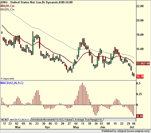Viewport: 151px width, 133px height.
Task: Click the MA(55,C)e legend label
Action: [x=8, y=9]
